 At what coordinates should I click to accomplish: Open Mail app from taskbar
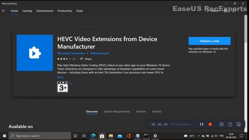(x=120, y=136)
